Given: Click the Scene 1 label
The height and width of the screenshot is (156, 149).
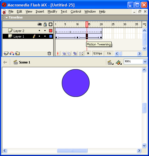Looking at the screenshot, I should coord(24,62).
